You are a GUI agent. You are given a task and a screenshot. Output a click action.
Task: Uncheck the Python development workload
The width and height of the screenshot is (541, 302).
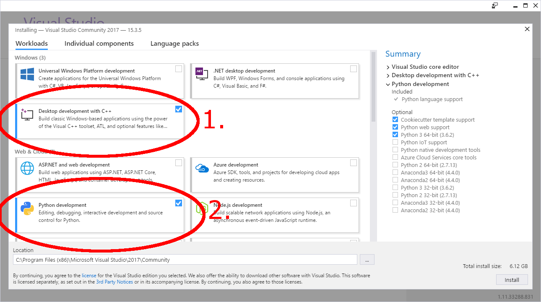point(179,203)
